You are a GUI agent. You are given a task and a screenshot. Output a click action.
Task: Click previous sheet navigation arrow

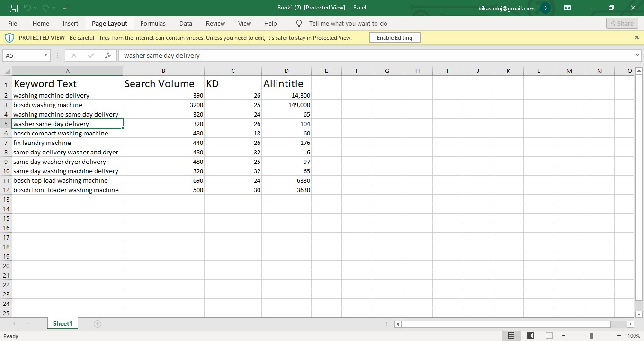14,324
